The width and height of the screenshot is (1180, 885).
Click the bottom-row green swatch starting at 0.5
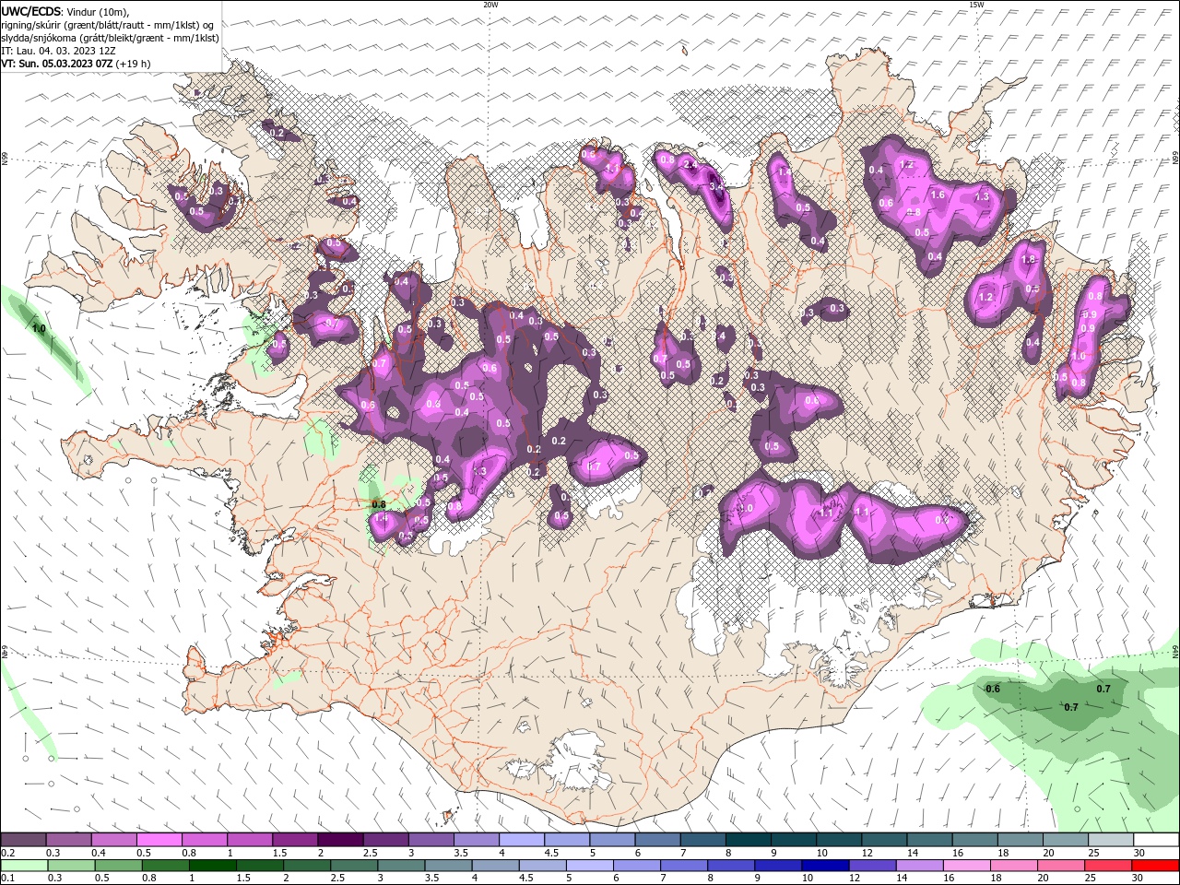click(118, 866)
